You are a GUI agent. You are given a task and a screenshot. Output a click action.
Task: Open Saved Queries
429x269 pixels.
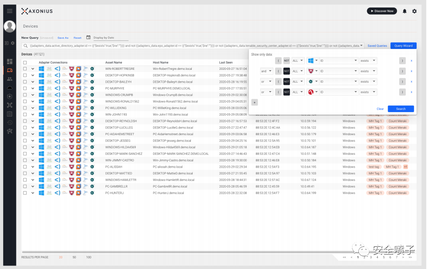click(x=377, y=46)
